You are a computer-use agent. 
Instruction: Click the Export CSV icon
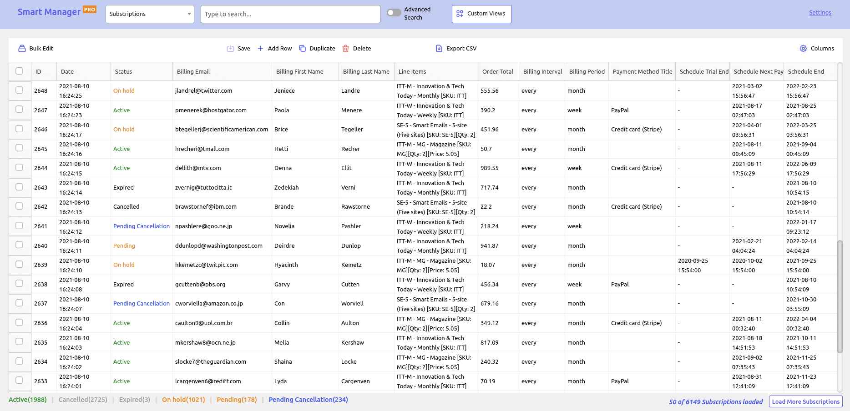point(439,48)
